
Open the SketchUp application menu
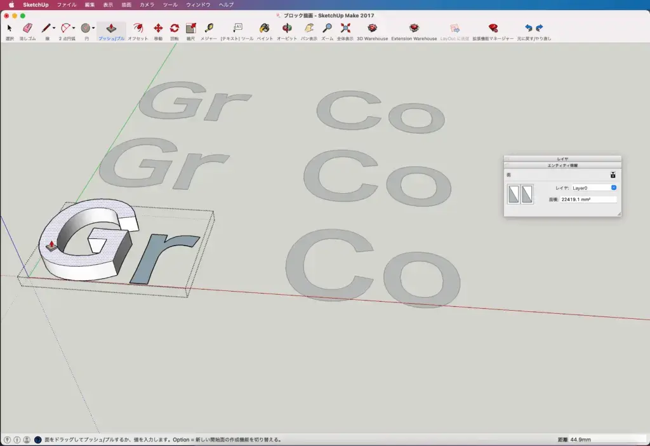[36, 4]
